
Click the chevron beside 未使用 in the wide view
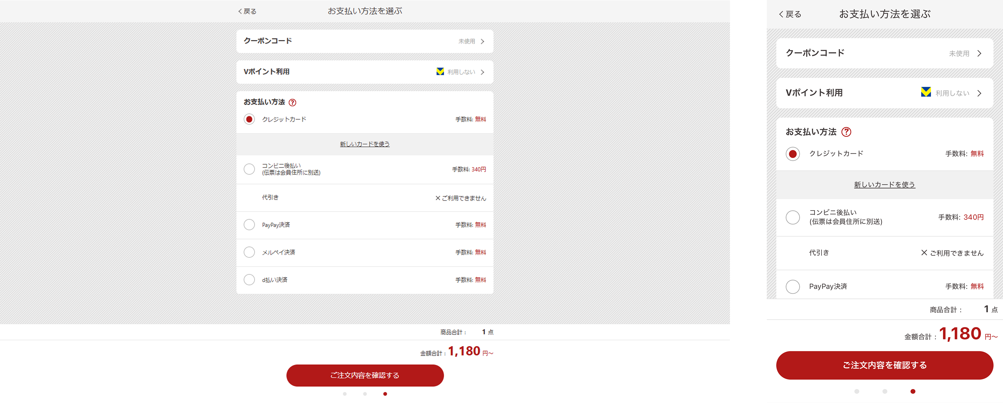(482, 41)
